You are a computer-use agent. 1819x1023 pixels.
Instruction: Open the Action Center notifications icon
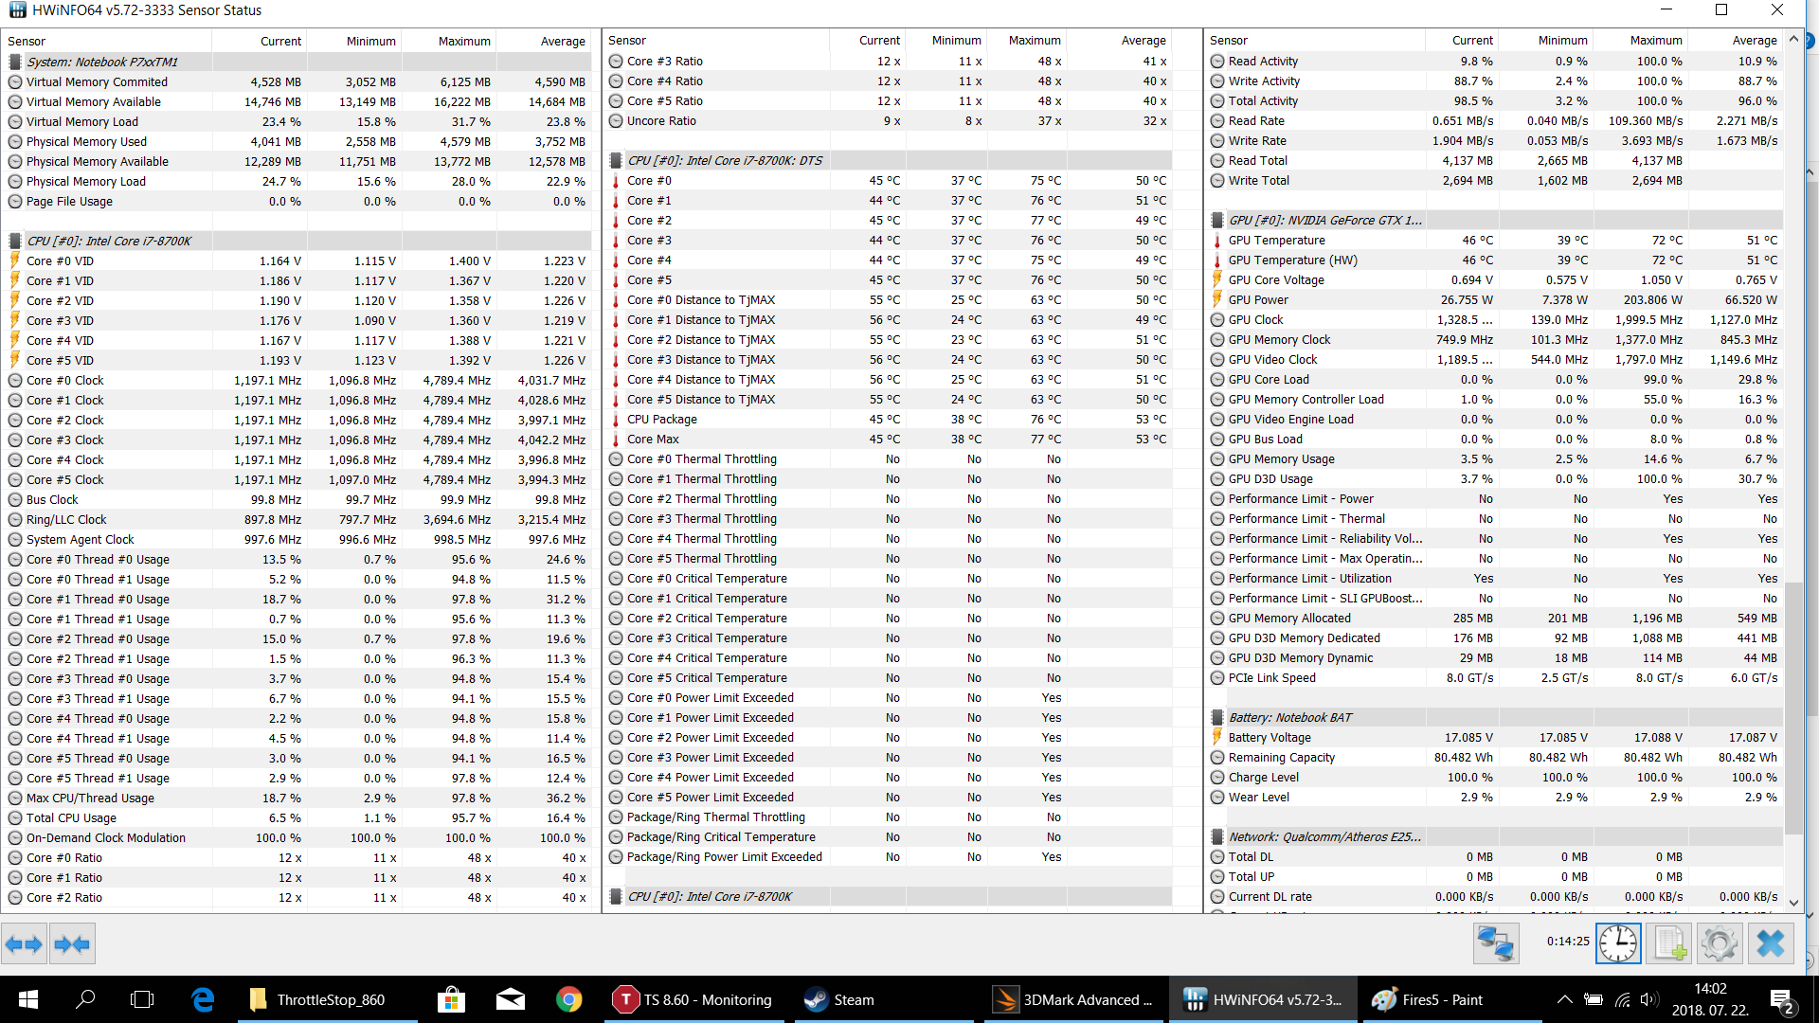click(1782, 1000)
